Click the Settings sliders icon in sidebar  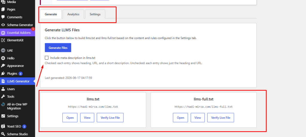coord(3,116)
